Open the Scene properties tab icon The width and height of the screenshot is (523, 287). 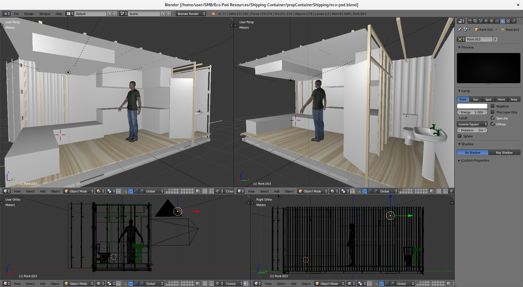pyautogui.click(x=481, y=21)
